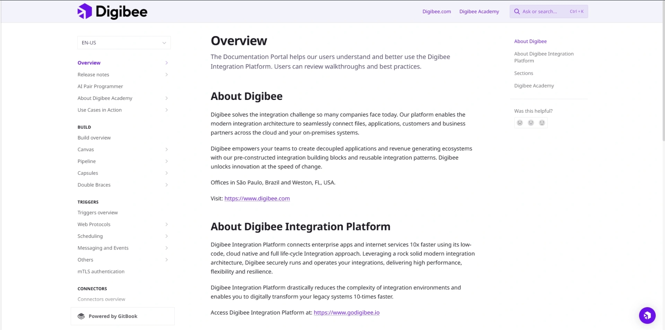
Task: Click the Digibee logo icon
Action: (x=85, y=12)
